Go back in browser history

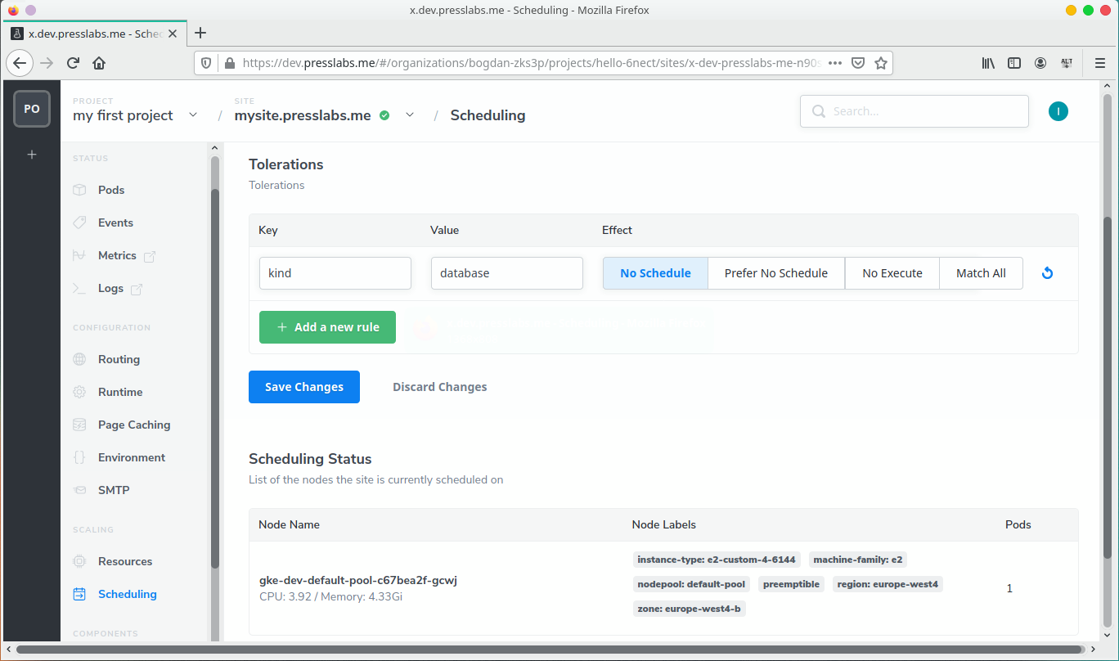pyautogui.click(x=20, y=63)
